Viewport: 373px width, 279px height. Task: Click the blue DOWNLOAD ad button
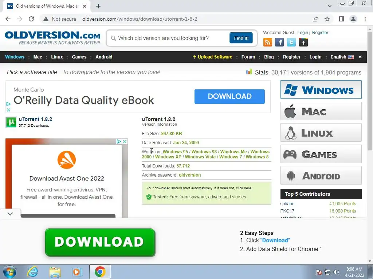coord(229,96)
